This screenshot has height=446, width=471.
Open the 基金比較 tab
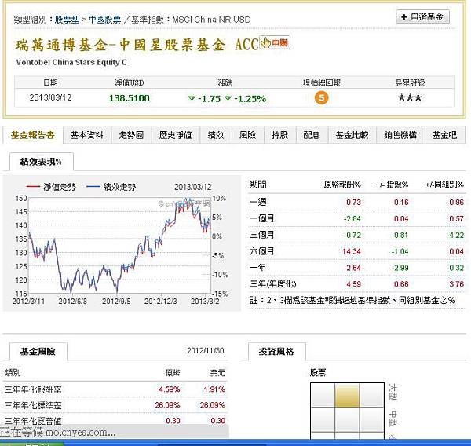click(352, 135)
